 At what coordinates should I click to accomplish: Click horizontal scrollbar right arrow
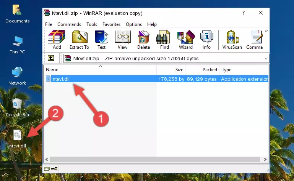click(x=265, y=160)
